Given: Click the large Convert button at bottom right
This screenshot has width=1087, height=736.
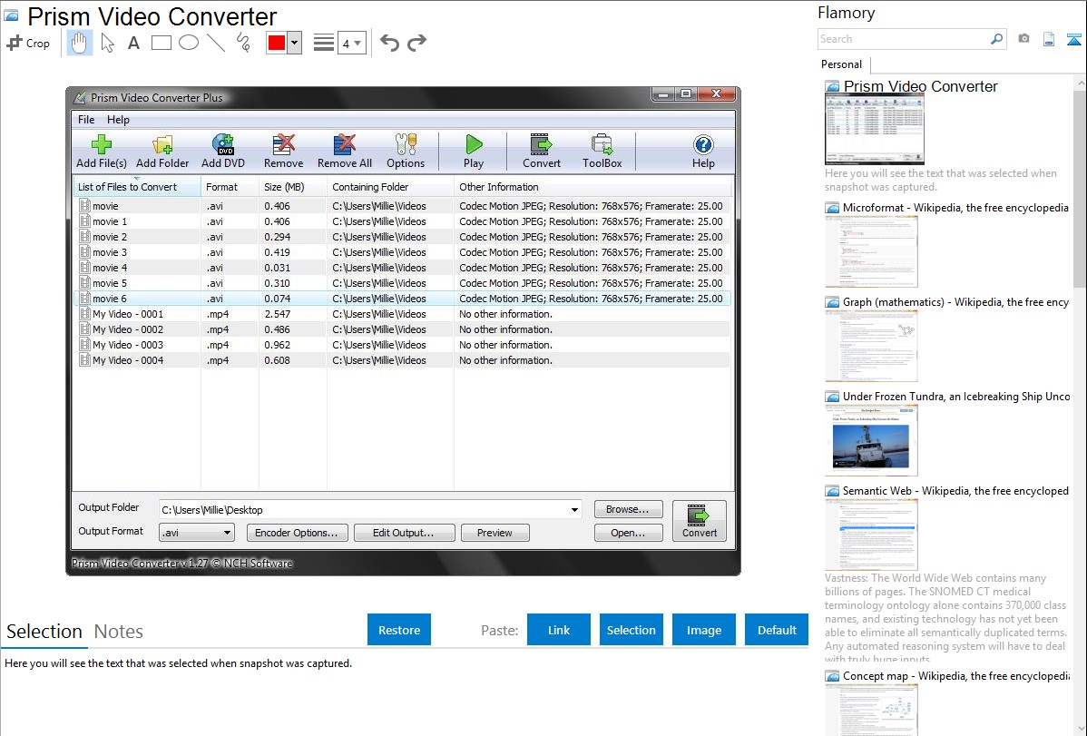Looking at the screenshot, I should 700,521.
